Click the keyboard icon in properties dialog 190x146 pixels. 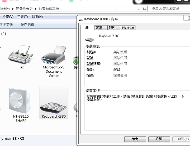89,39
